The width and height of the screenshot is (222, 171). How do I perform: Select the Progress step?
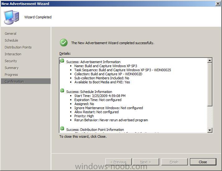click(x=11, y=75)
